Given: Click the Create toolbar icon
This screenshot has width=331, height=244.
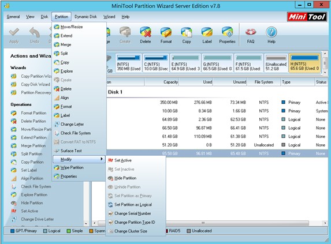Looking at the screenshot, I should click(125, 35).
